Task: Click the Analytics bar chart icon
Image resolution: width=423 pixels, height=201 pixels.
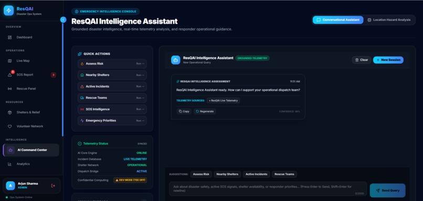Action: click(10, 164)
